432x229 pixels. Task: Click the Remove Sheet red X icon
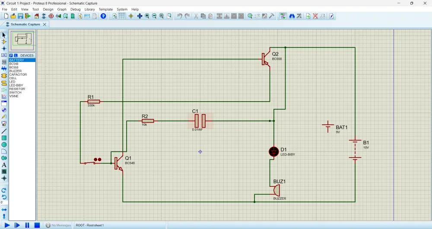[x=315, y=16]
